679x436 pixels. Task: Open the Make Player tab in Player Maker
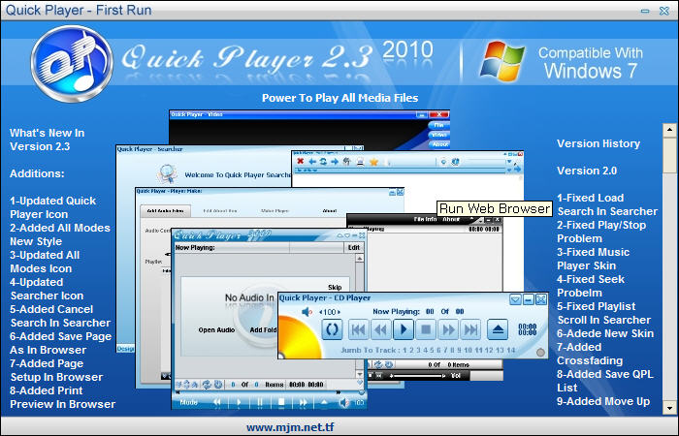point(275,210)
